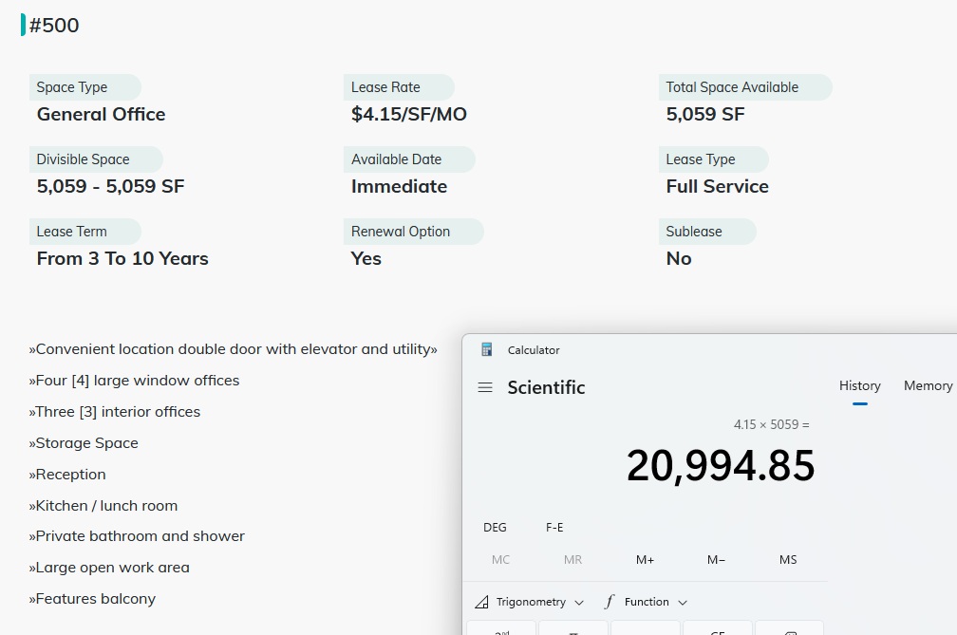Screen dimensions: 957x635
Task: Click 'Three [3] interior offices' line
Action: click(115, 412)
